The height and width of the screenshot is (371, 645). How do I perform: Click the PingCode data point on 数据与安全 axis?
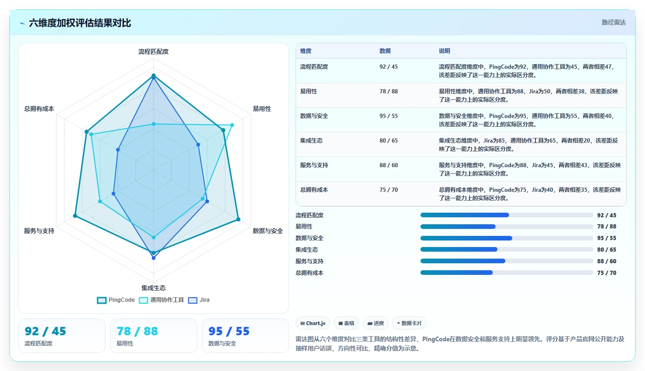(238, 219)
